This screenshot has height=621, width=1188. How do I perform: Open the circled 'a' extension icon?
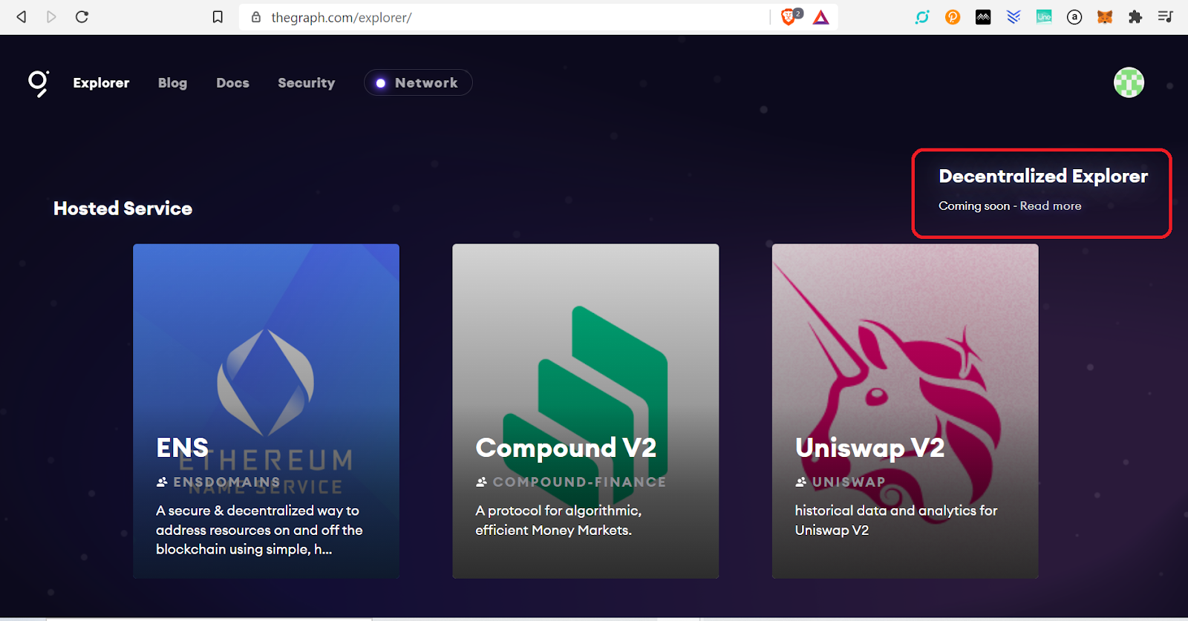1074,17
